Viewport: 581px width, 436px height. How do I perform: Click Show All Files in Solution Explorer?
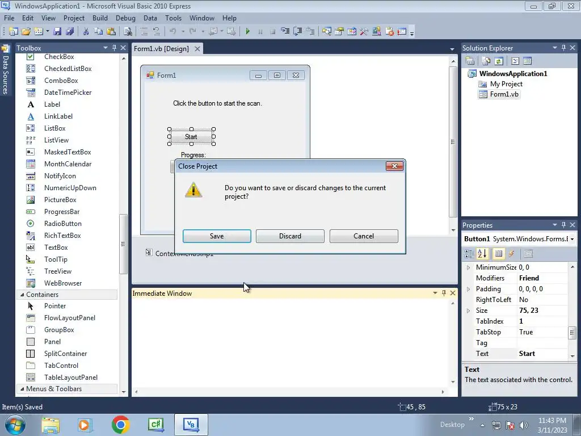(486, 61)
